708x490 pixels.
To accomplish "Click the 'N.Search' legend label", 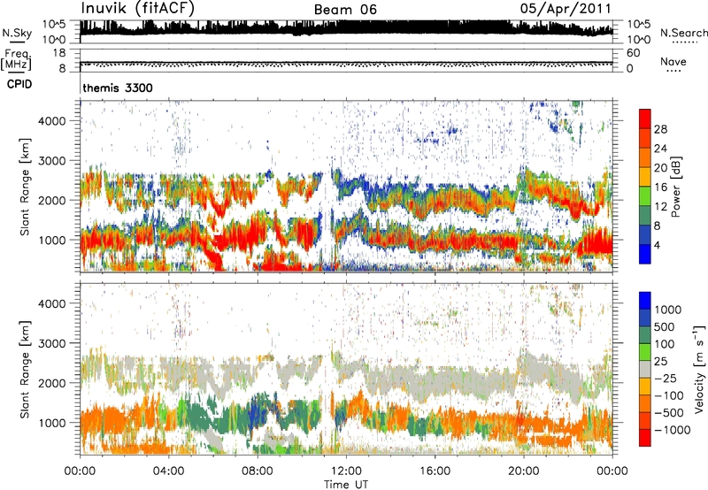I will point(683,33).
